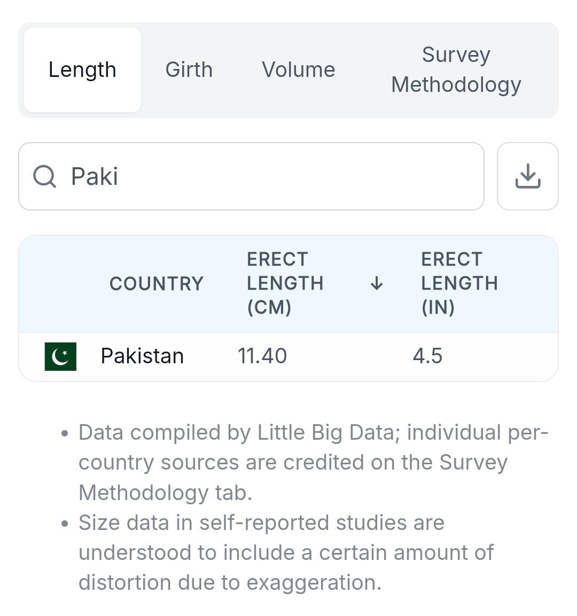Click "Survey Methodology tab" mention in footnote
This screenshot has width=577, height=616.
(165, 493)
